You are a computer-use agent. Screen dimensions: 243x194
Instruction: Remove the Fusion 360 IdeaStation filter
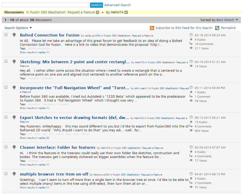tap(98, 12)
